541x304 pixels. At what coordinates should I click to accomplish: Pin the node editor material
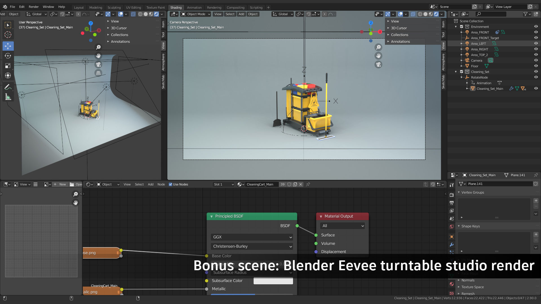point(308,184)
